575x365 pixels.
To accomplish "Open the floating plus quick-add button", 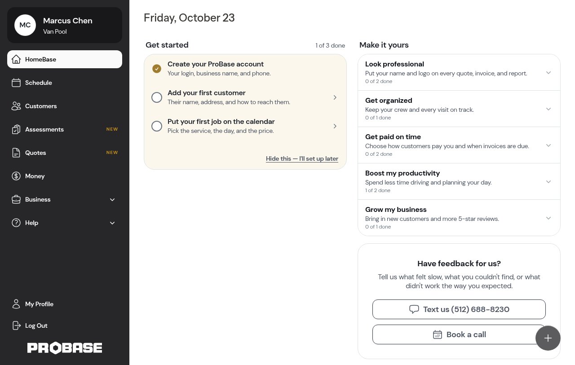I will [548, 338].
